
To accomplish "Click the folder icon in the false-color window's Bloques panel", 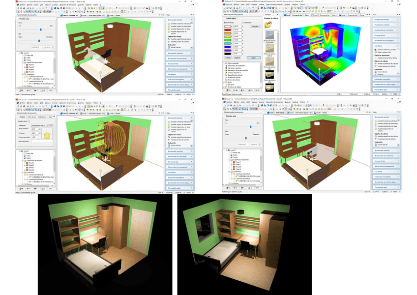I will pos(268,25).
